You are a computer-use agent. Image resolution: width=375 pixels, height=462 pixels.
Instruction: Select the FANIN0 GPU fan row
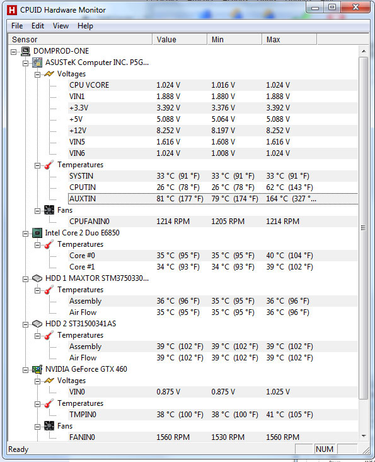(212, 437)
